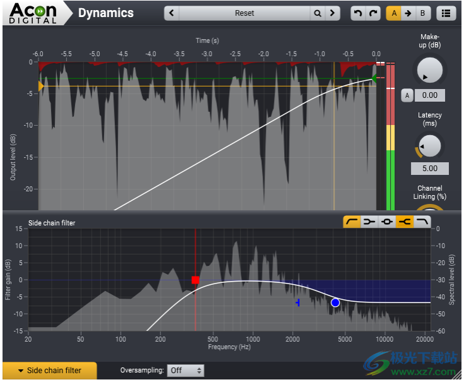
Task: Click the Frequency (Hz) axis label
Action: [229, 347]
